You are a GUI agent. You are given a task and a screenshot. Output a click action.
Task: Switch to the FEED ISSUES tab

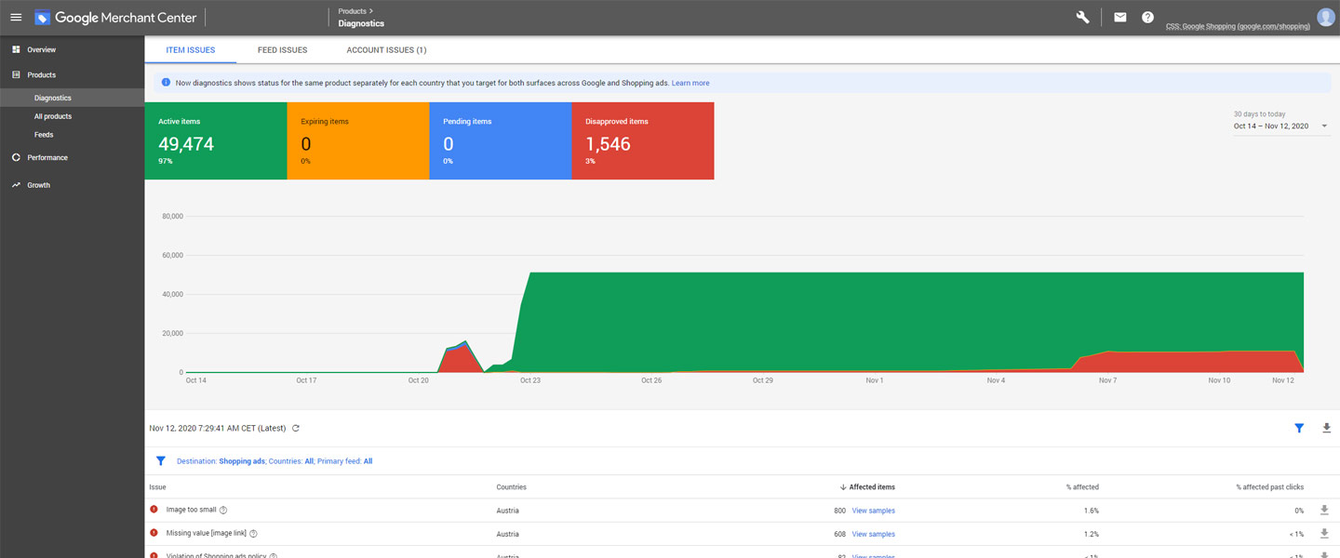[x=282, y=49]
